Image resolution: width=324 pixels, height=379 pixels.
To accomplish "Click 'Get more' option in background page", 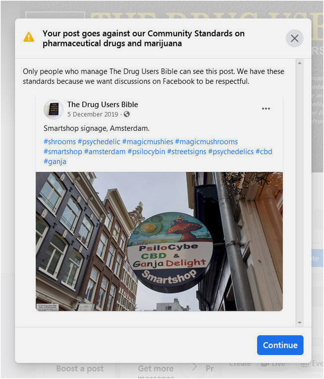I will pos(156,369).
